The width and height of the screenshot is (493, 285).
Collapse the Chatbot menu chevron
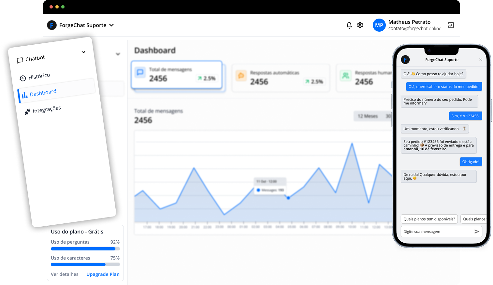(x=83, y=52)
